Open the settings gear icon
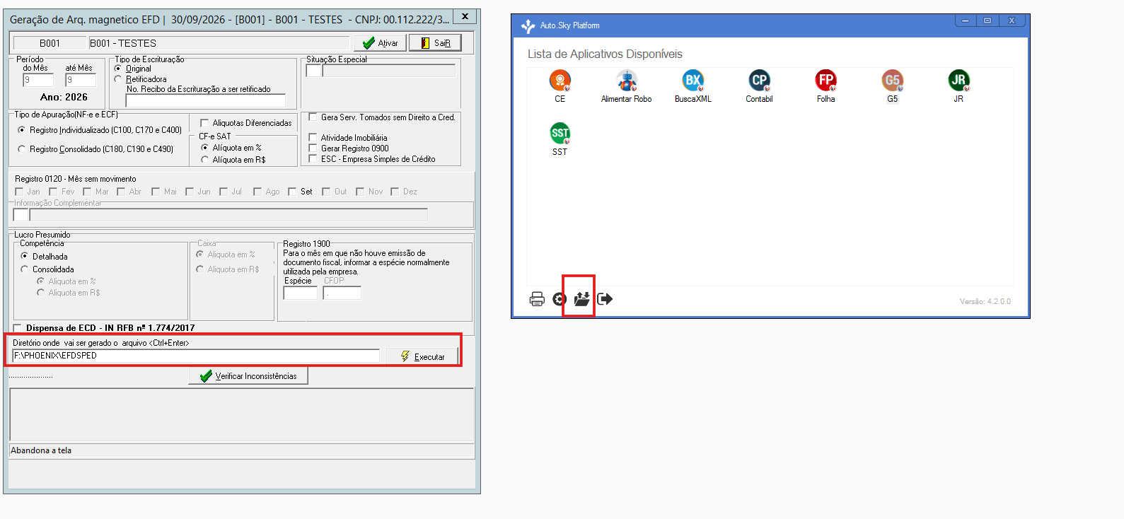Viewport: 1124px width, 519px height. click(x=560, y=299)
